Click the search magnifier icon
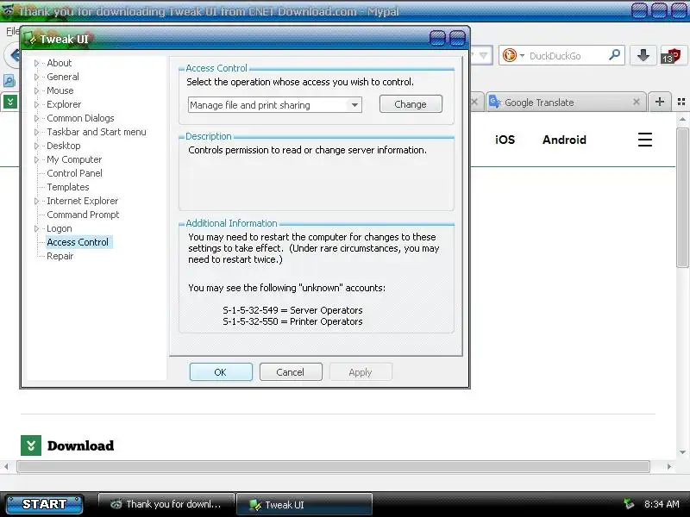The image size is (690, 517). tap(615, 55)
